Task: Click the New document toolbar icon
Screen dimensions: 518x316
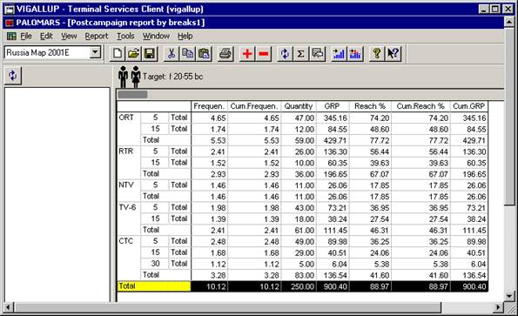Action: tap(118, 53)
